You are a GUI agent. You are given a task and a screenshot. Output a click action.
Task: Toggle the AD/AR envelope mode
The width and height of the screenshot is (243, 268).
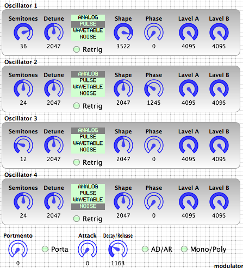tap(145, 249)
